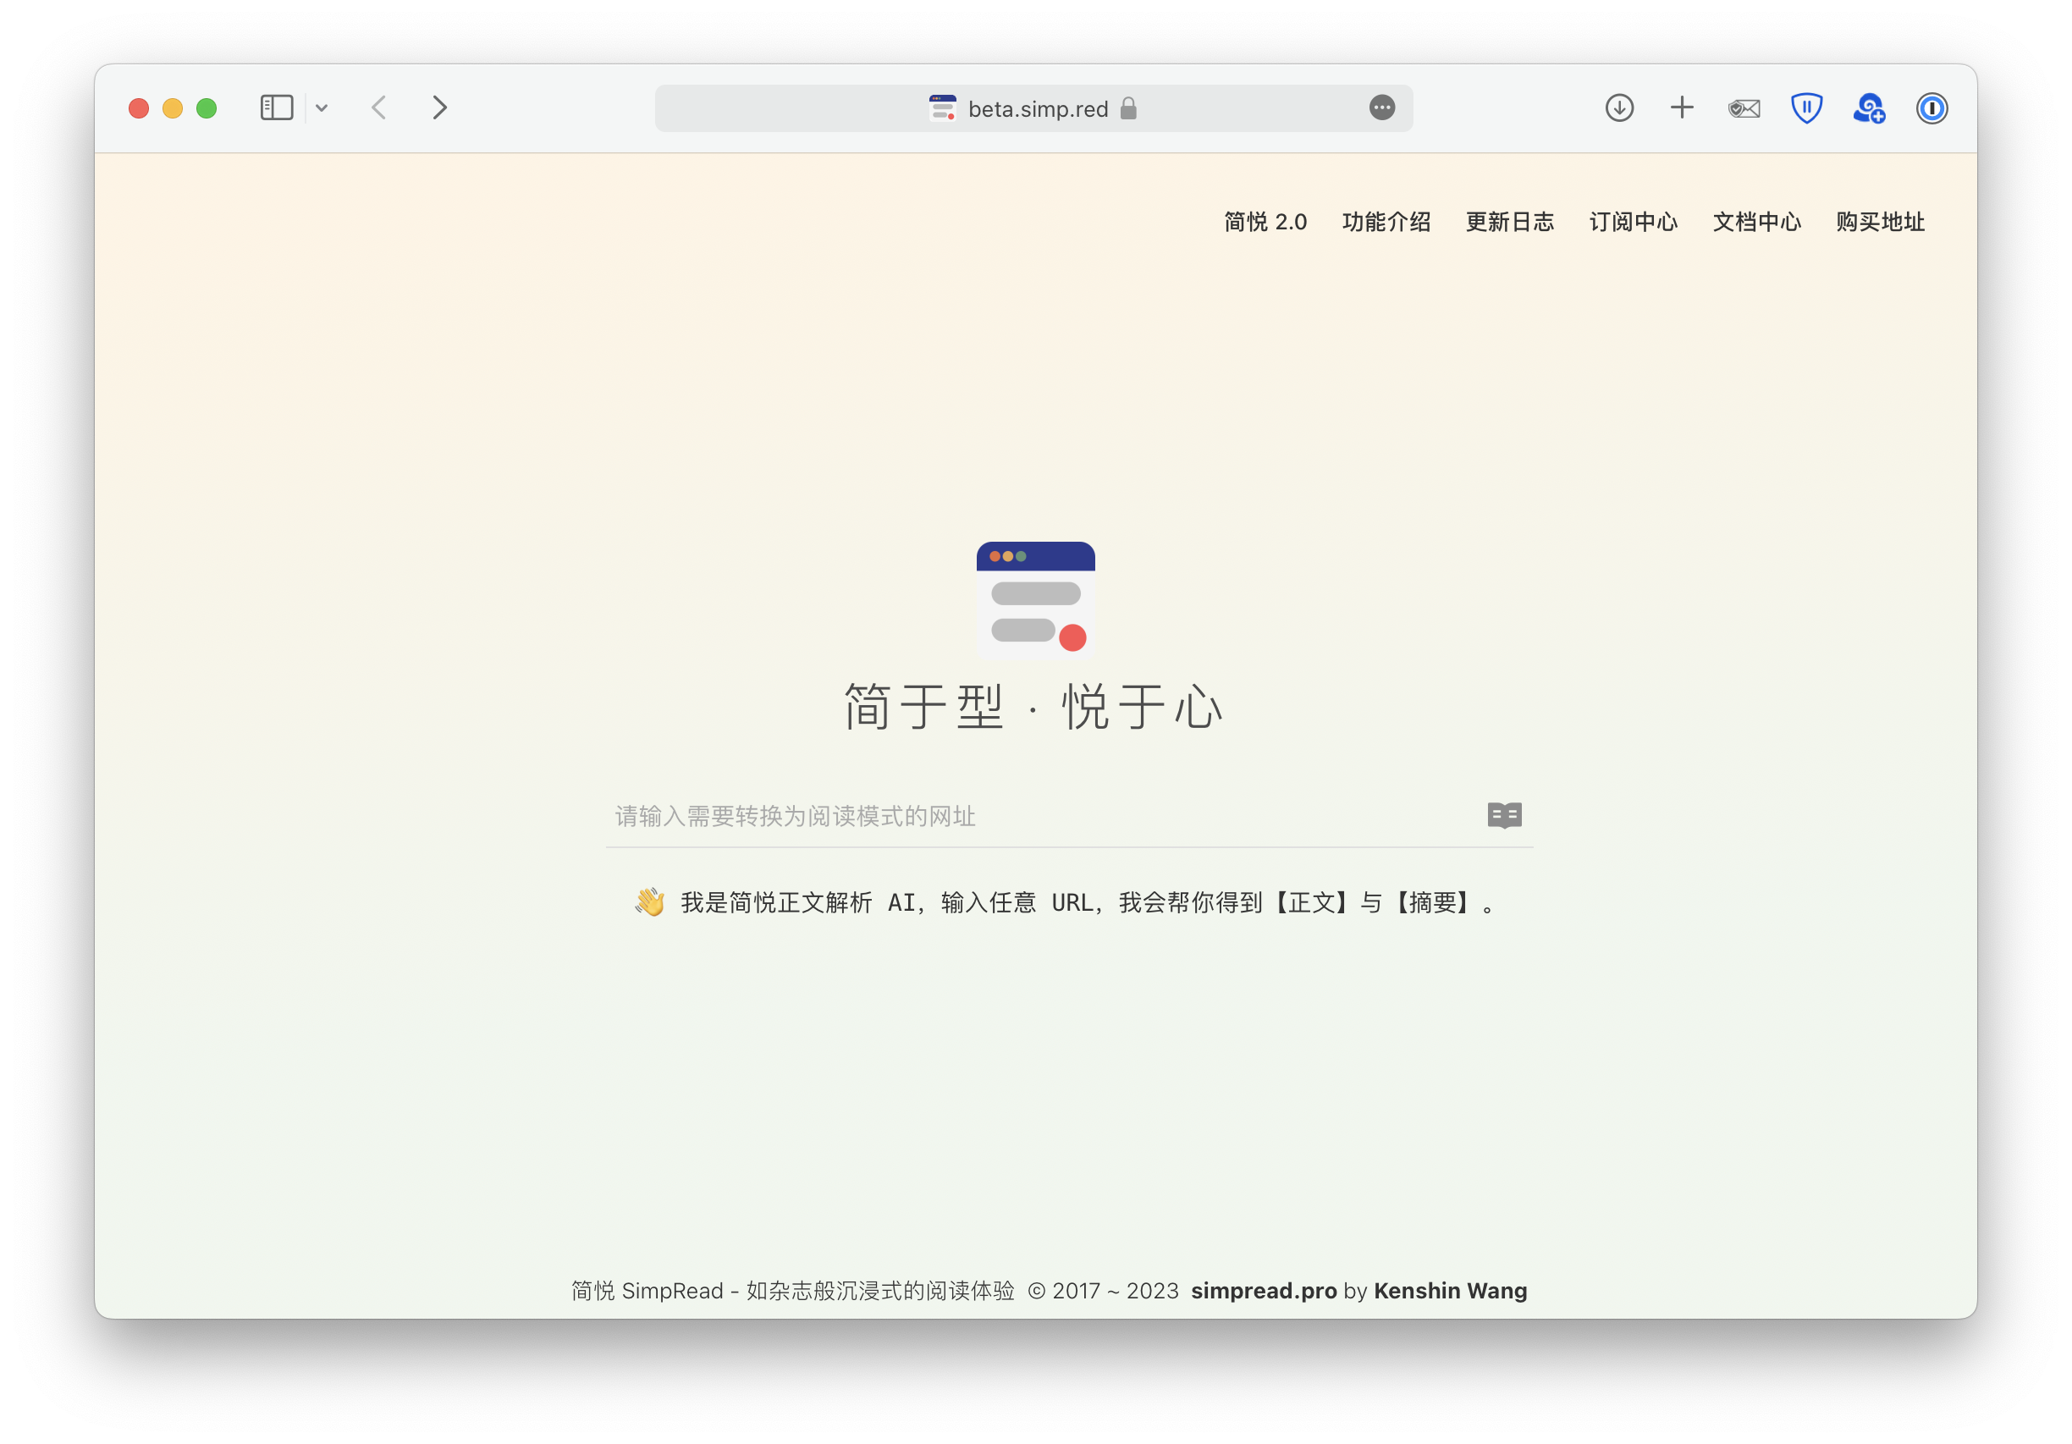Toggle the Safari sidebar
Viewport: 2072px width, 1444px height.
coord(276,108)
